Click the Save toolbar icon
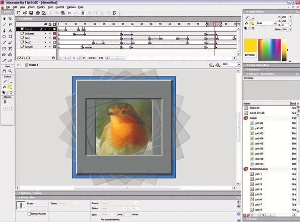Image resolution: width=300 pixels, height=222 pixels. point(31,13)
